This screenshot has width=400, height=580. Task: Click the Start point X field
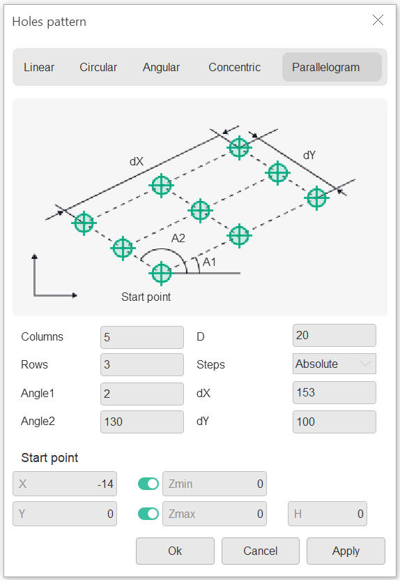tap(65, 484)
